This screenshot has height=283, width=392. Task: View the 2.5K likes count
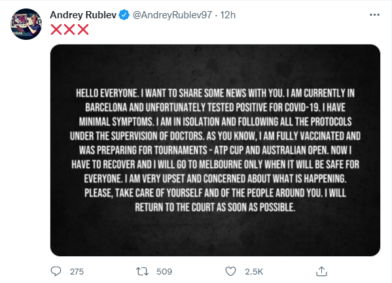[x=254, y=271]
